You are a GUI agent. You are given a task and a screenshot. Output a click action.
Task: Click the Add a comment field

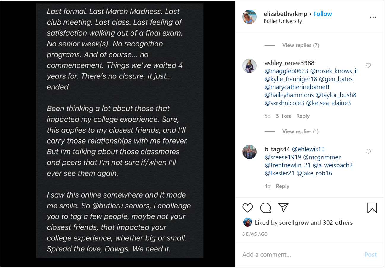[x=300, y=255]
